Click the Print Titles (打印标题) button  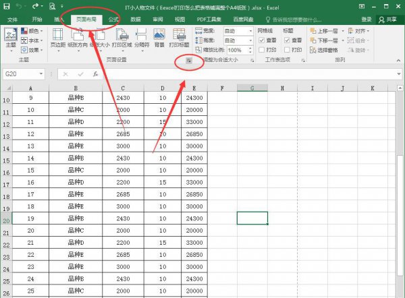[180, 38]
